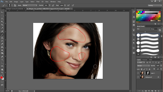
Task: Select the Elliptical Marquee tool
Action: [2, 16]
